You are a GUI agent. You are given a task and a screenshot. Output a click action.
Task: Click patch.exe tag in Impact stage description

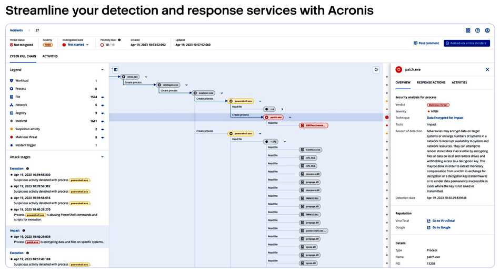pyautogui.click(x=33, y=242)
